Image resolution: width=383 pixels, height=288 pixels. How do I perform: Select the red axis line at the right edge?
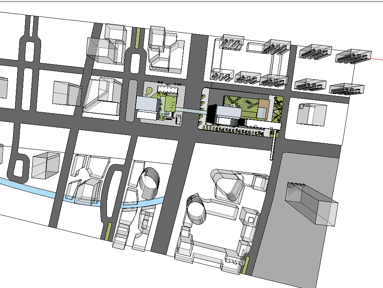[x=377, y=59]
